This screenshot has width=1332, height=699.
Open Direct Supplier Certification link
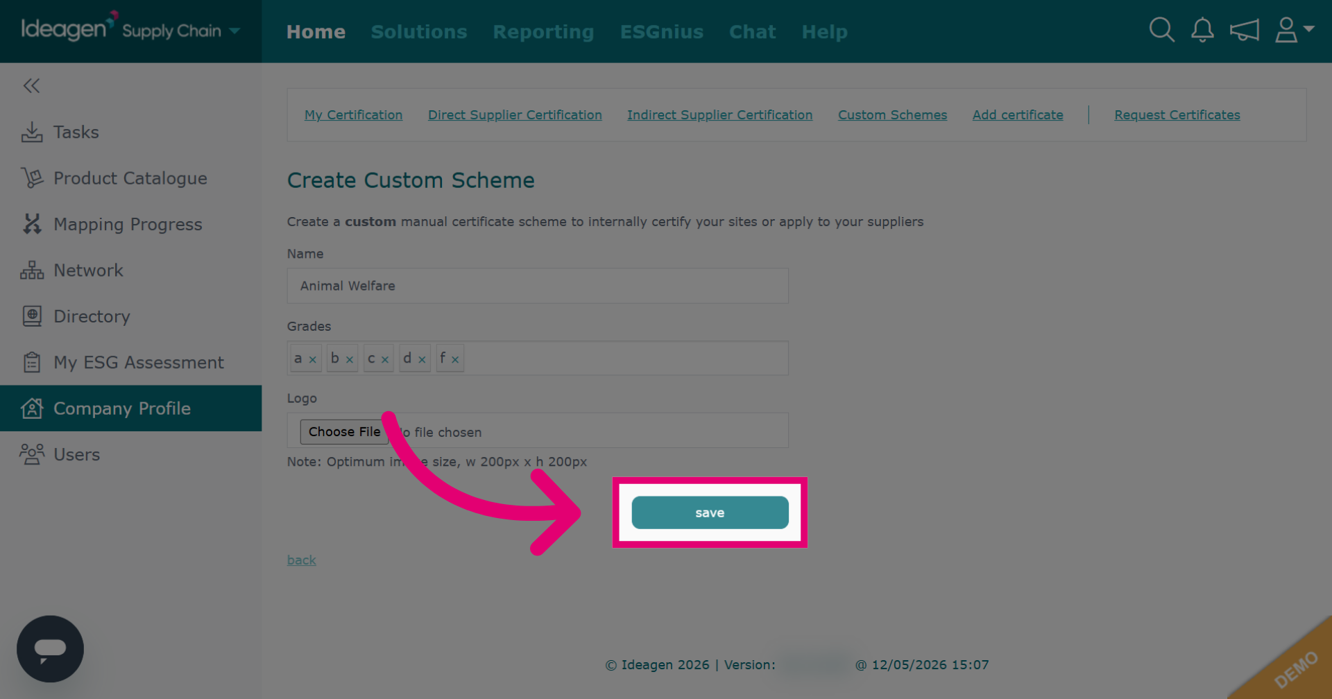coord(515,115)
